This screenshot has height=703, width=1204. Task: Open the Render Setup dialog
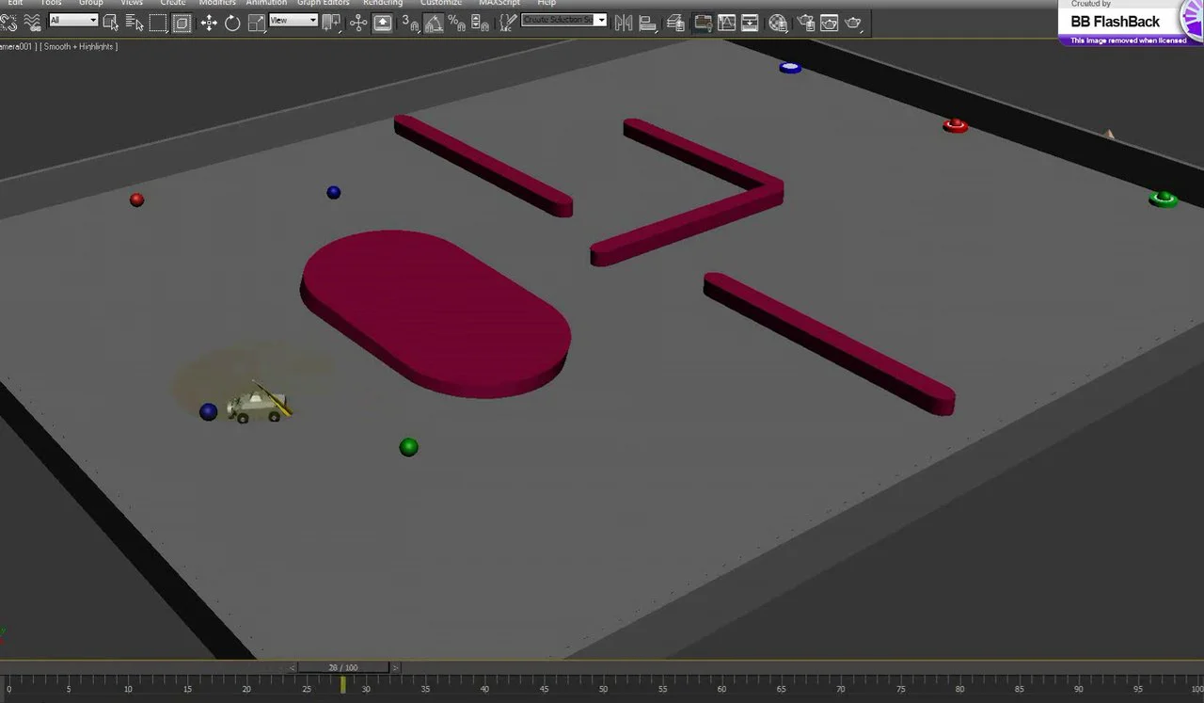[x=806, y=23]
